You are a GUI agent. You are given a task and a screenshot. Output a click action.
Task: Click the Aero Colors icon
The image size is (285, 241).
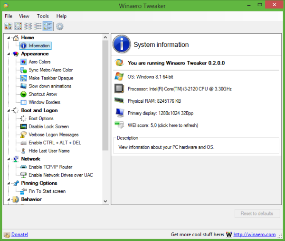tap(23, 62)
